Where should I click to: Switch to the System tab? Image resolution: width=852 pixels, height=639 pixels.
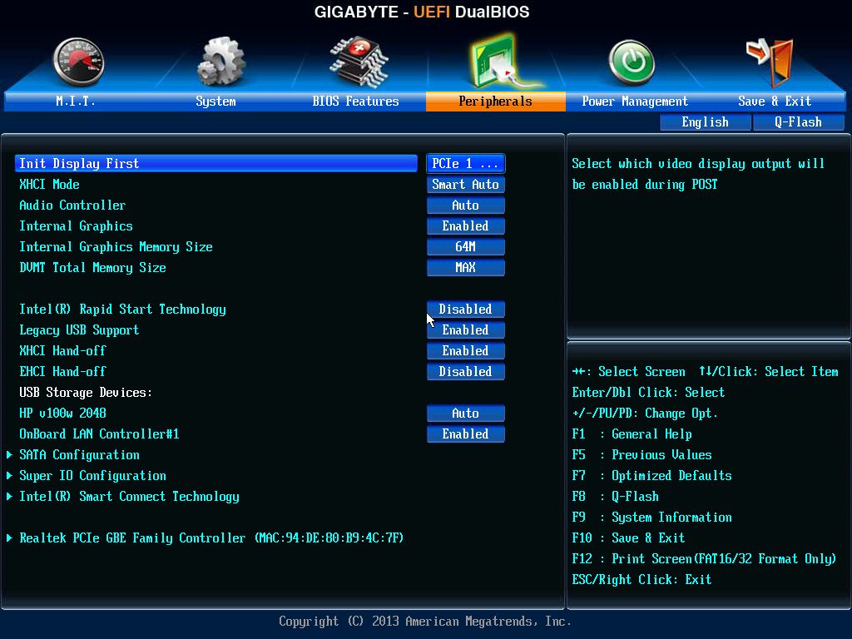pos(215,101)
